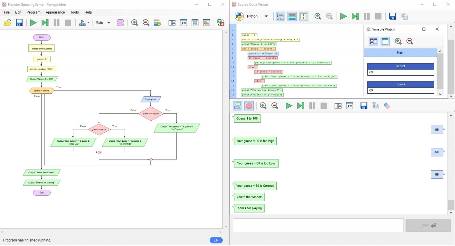
Task: Clear the console with the eraser icon
Action: [x=387, y=106]
